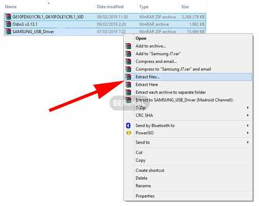Expand the CRC SHA submenu arrow
Screen dimensions: 259x206
[248, 115]
